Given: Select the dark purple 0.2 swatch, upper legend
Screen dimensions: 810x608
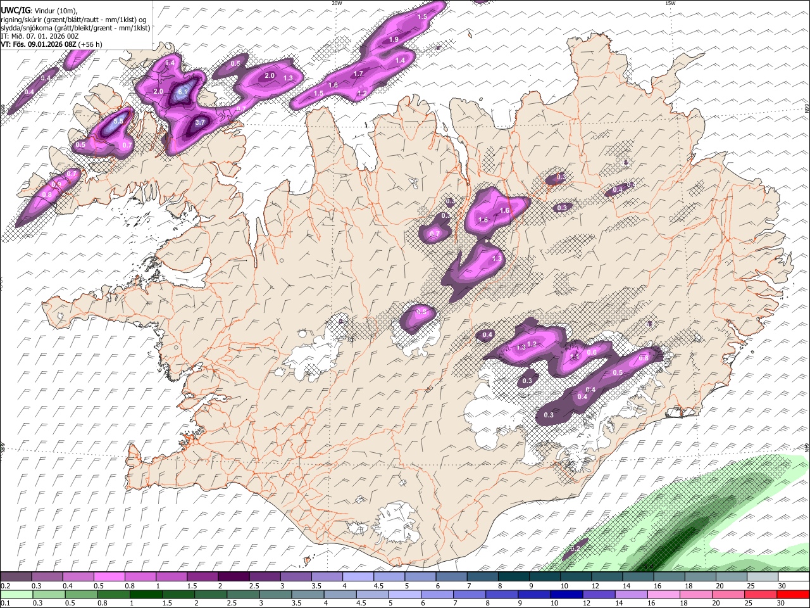Looking at the screenshot, I should 16,577.
